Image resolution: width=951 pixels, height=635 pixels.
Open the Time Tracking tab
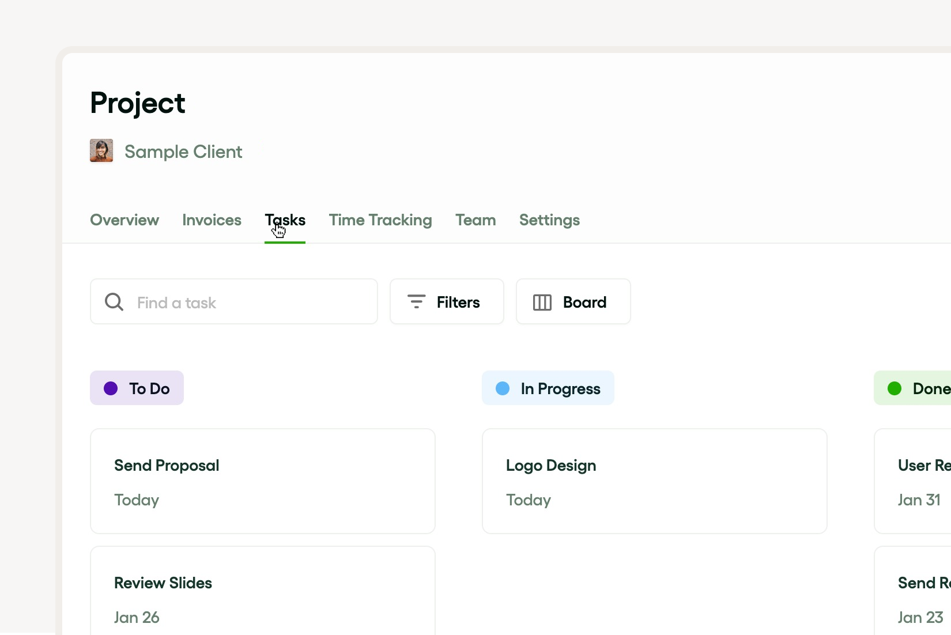pos(380,220)
